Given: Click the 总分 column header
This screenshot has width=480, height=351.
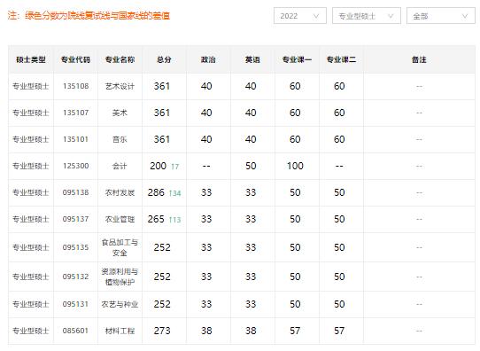Looking at the screenshot, I should point(164,59).
